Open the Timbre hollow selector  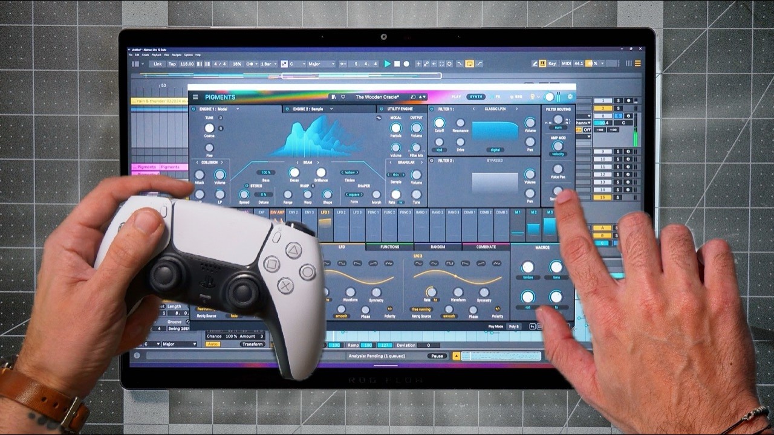(350, 172)
